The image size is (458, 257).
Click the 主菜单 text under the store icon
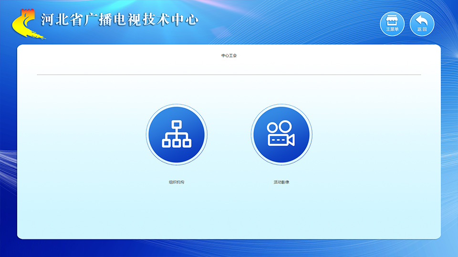(x=392, y=30)
